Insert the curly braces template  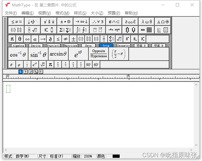coord(96,39)
